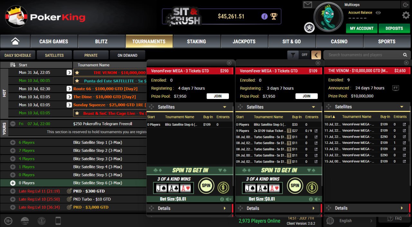The image size is (412, 227).
Task: Click the Sit & Crush info icon
Action: pyautogui.click(x=264, y=16)
